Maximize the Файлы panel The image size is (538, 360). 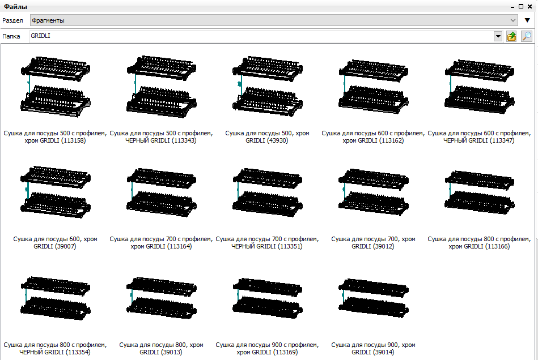coord(521,6)
